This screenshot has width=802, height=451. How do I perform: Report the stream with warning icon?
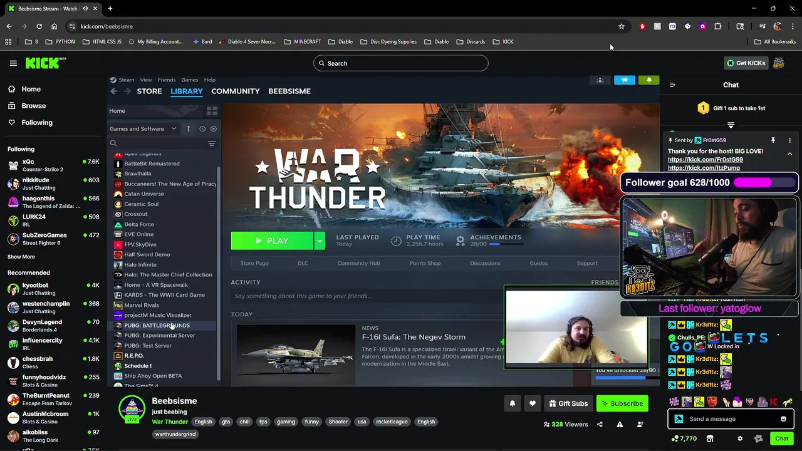pyautogui.click(x=620, y=425)
